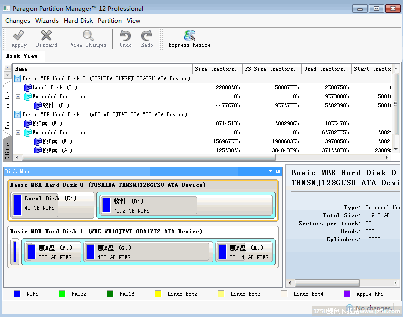The height and width of the screenshot is (317, 403).
Task: Click the 22000A8h size cell
Action: 228,87
